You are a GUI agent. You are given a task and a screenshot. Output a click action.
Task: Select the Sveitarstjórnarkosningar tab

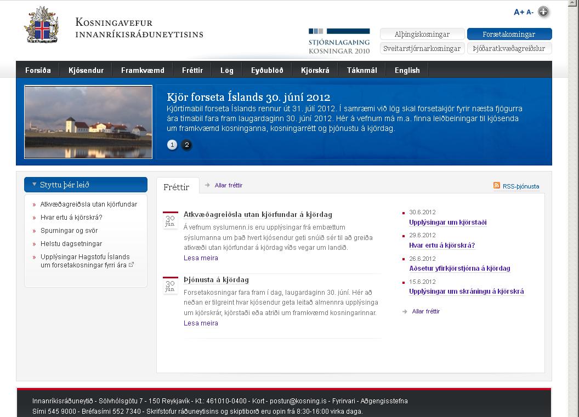(x=422, y=48)
